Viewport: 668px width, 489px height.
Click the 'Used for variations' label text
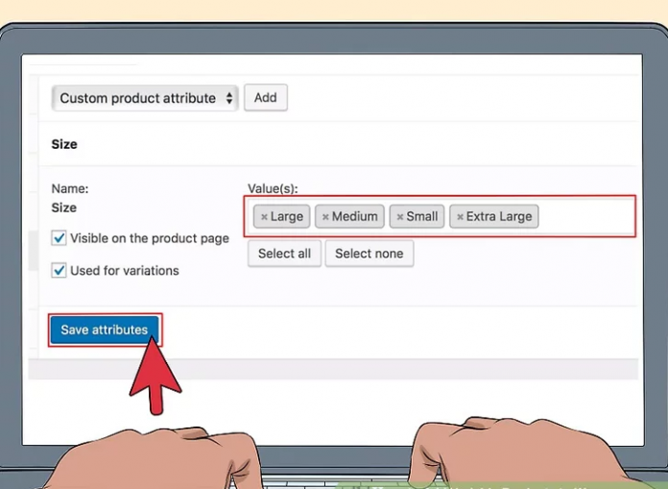click(x=125, y=271)
